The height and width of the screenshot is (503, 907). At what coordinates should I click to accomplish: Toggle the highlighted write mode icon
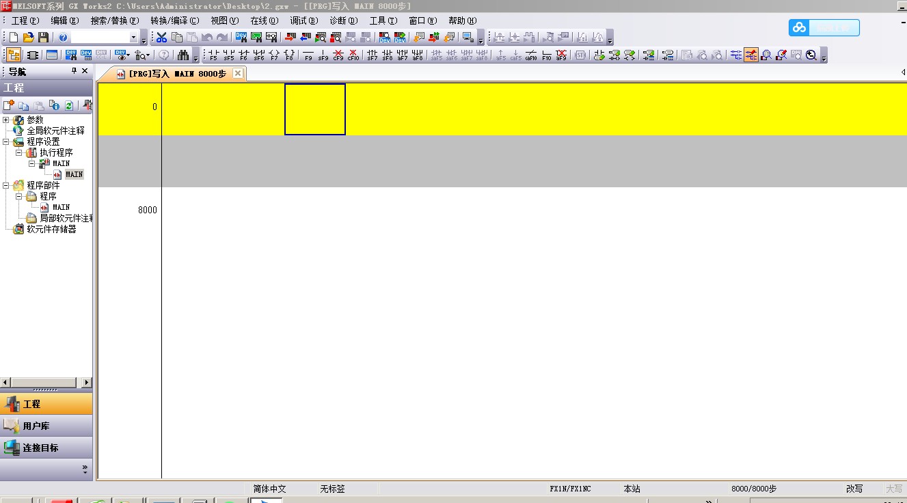click(750, 55)
